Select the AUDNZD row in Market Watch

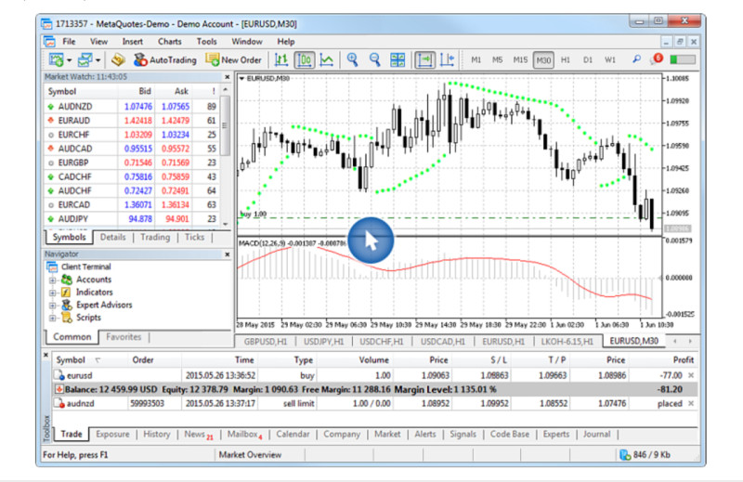pos(131,107)
